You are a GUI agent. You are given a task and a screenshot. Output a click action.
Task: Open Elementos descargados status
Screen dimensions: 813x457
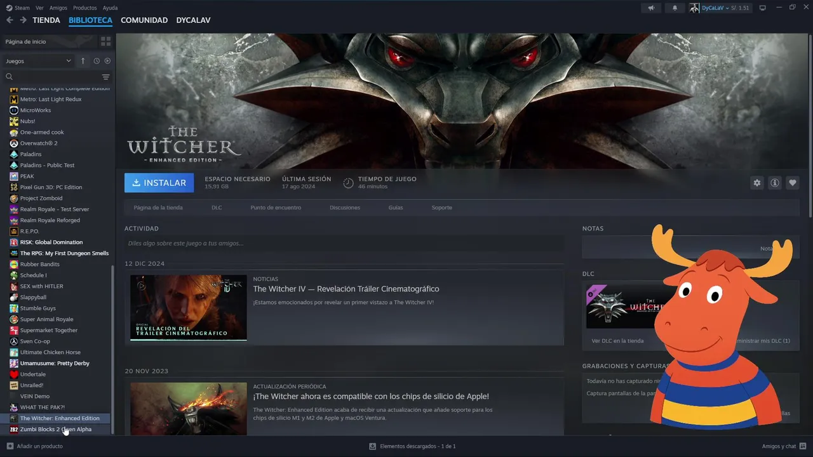click(412, 446)
